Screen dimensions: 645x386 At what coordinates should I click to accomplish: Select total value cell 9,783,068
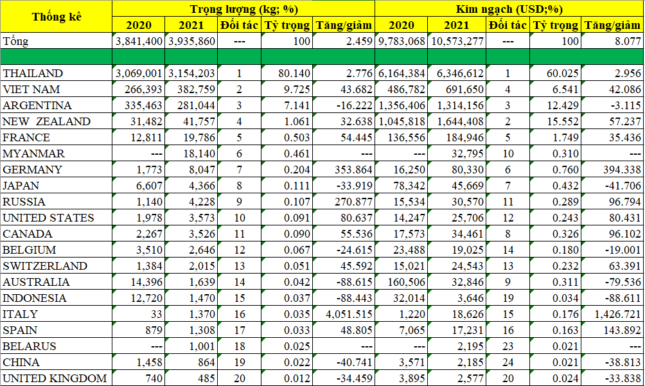click(402, 41)
